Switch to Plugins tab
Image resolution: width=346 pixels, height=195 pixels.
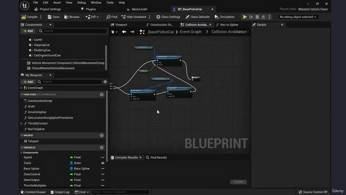click(x=88, y=9)
